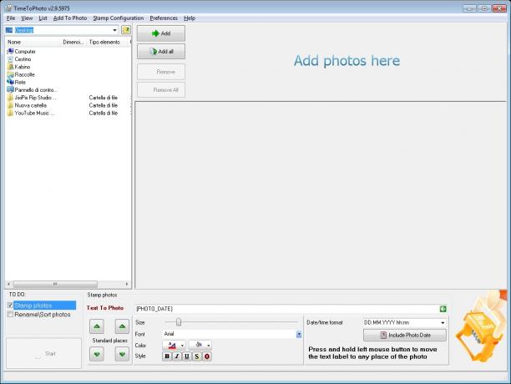Expand the Desktop path dropdown
511x384 pixels.
pyautogui.click(x=114, y=30)
